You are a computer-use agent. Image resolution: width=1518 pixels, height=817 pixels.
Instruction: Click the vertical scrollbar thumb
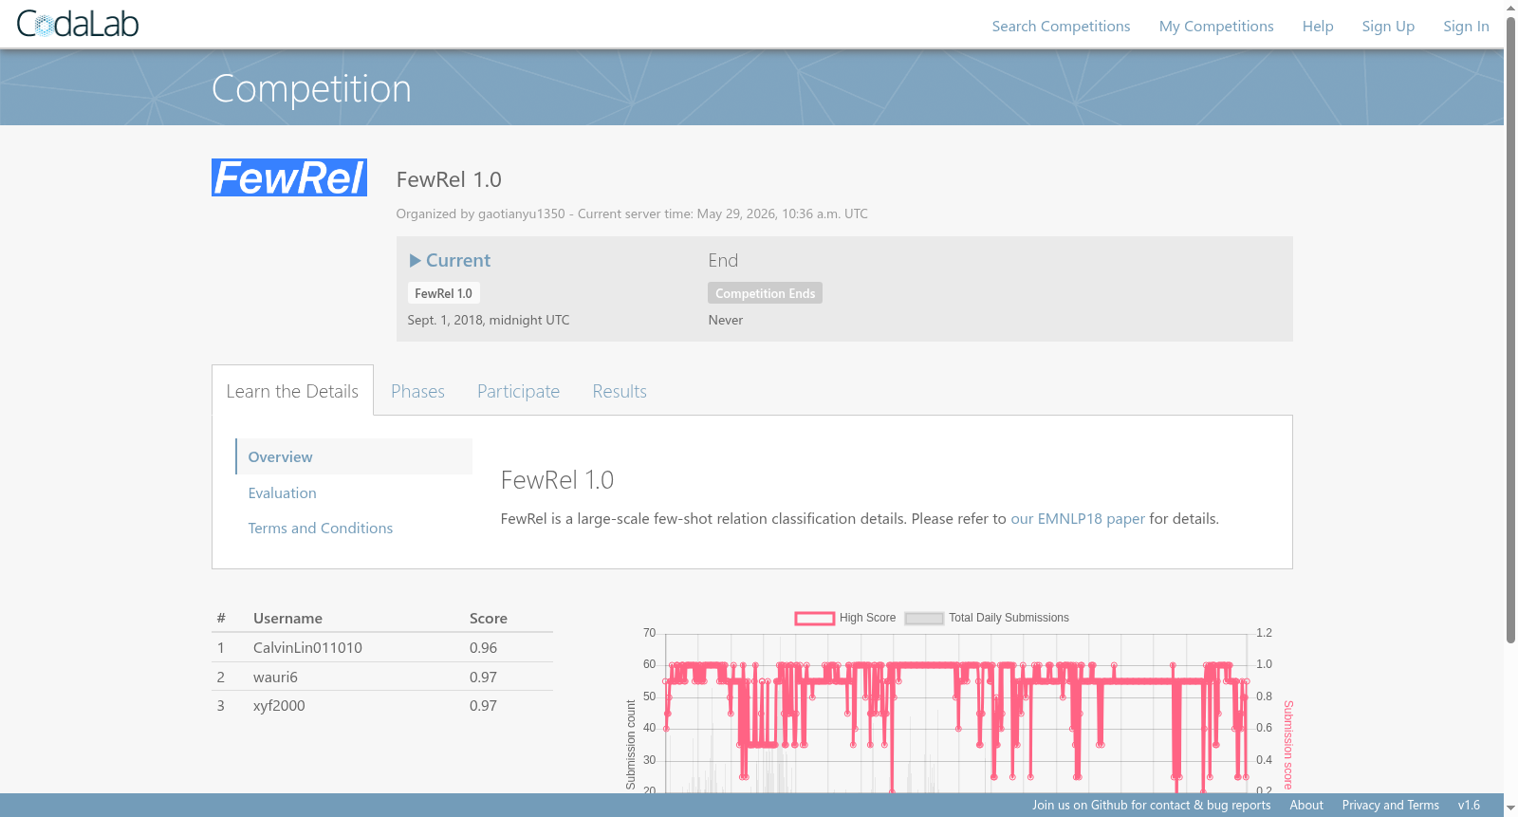1510,329
